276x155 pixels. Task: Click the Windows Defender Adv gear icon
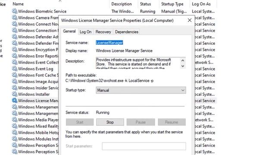(x=15, y=37)
